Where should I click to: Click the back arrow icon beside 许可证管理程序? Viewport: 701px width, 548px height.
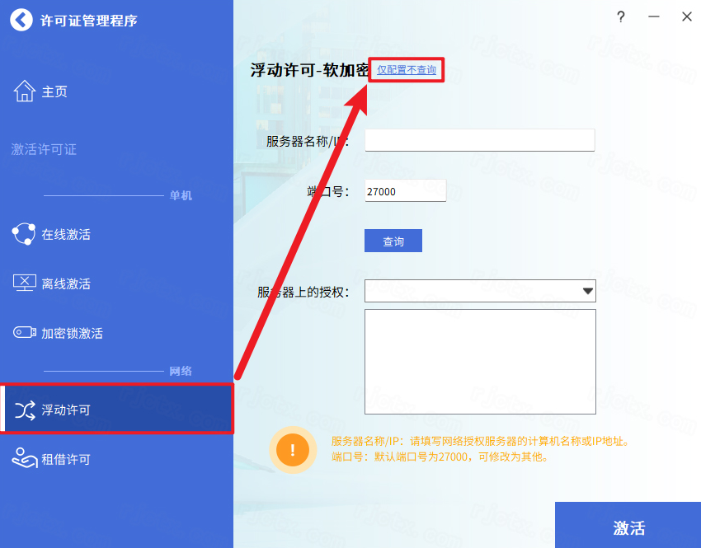point(21,20)
